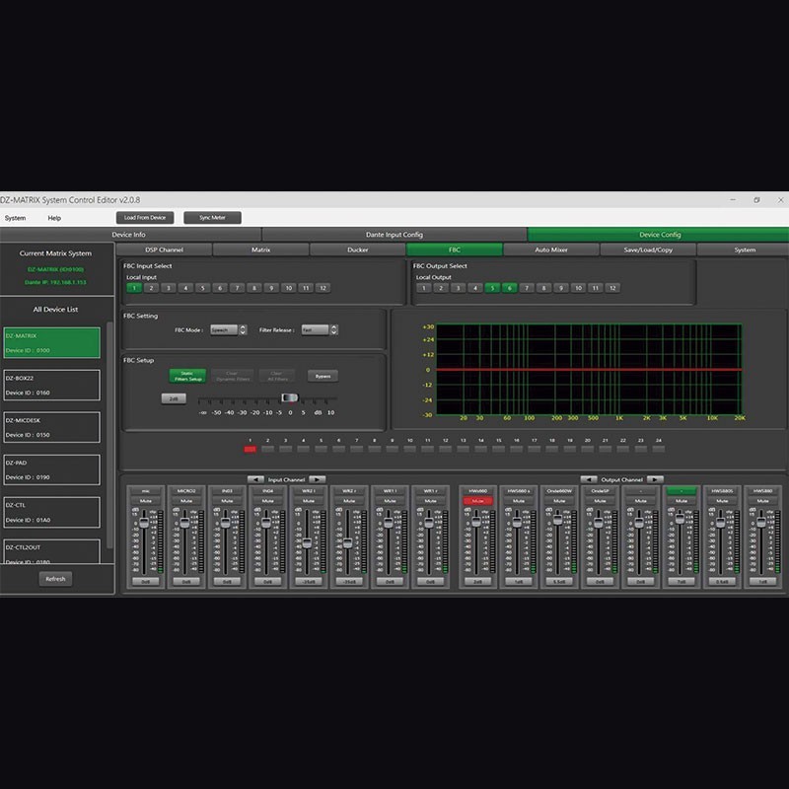The width and height of the screenshot is (789, 789).
Task: Toggle FBC Local Output 1
Action: (x=424, y=288)
